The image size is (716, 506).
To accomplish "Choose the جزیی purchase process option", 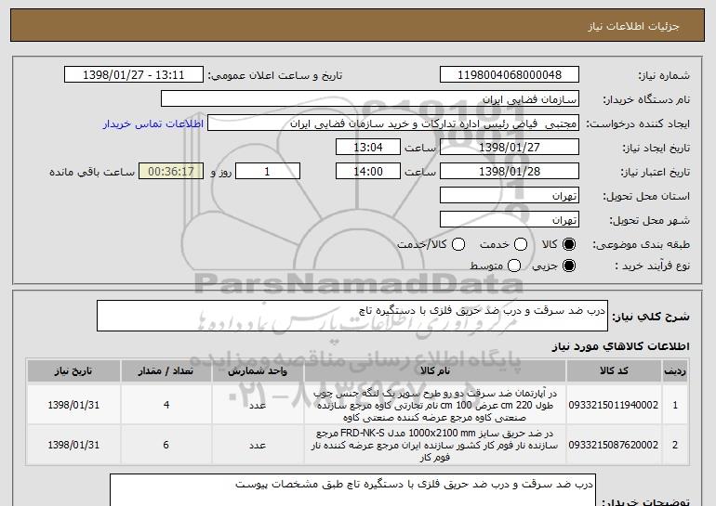I will [x=569, y=266].
